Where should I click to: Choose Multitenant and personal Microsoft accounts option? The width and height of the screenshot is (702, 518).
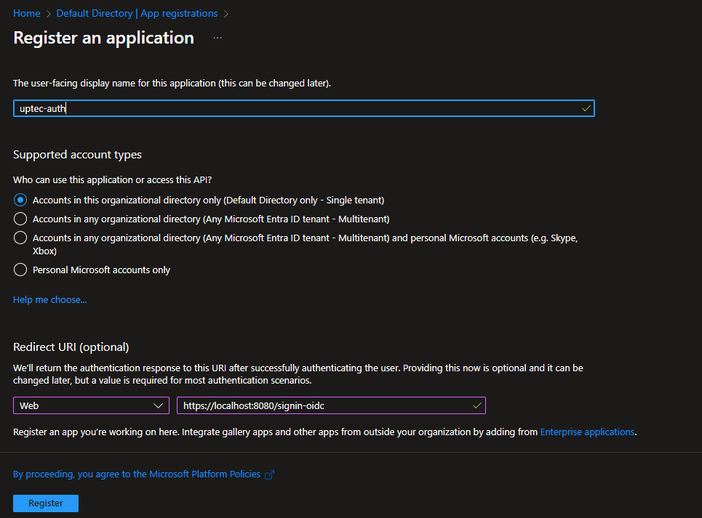pyautogui.click(x=20, y=238)
